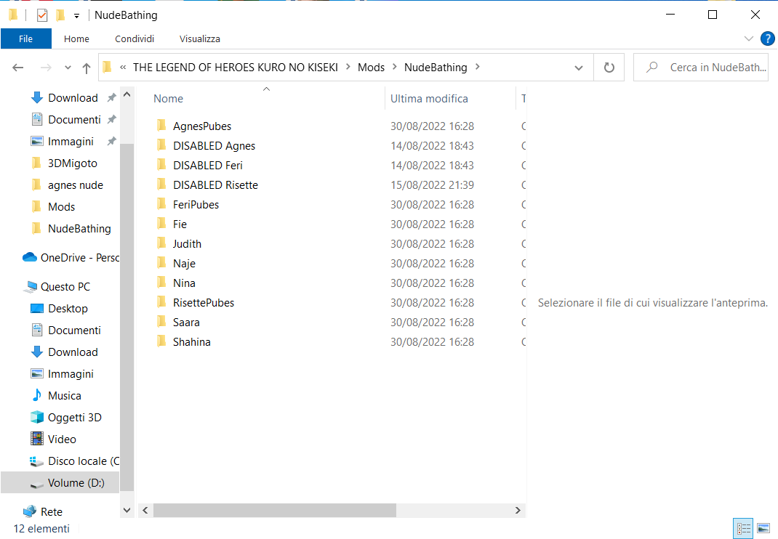Open the Help question mark icon
778x539 pixels.
[x=766, y=38]
